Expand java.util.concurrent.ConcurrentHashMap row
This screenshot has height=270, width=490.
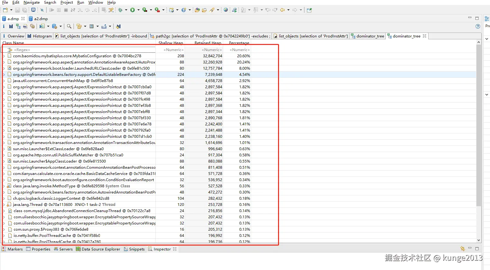4,81
